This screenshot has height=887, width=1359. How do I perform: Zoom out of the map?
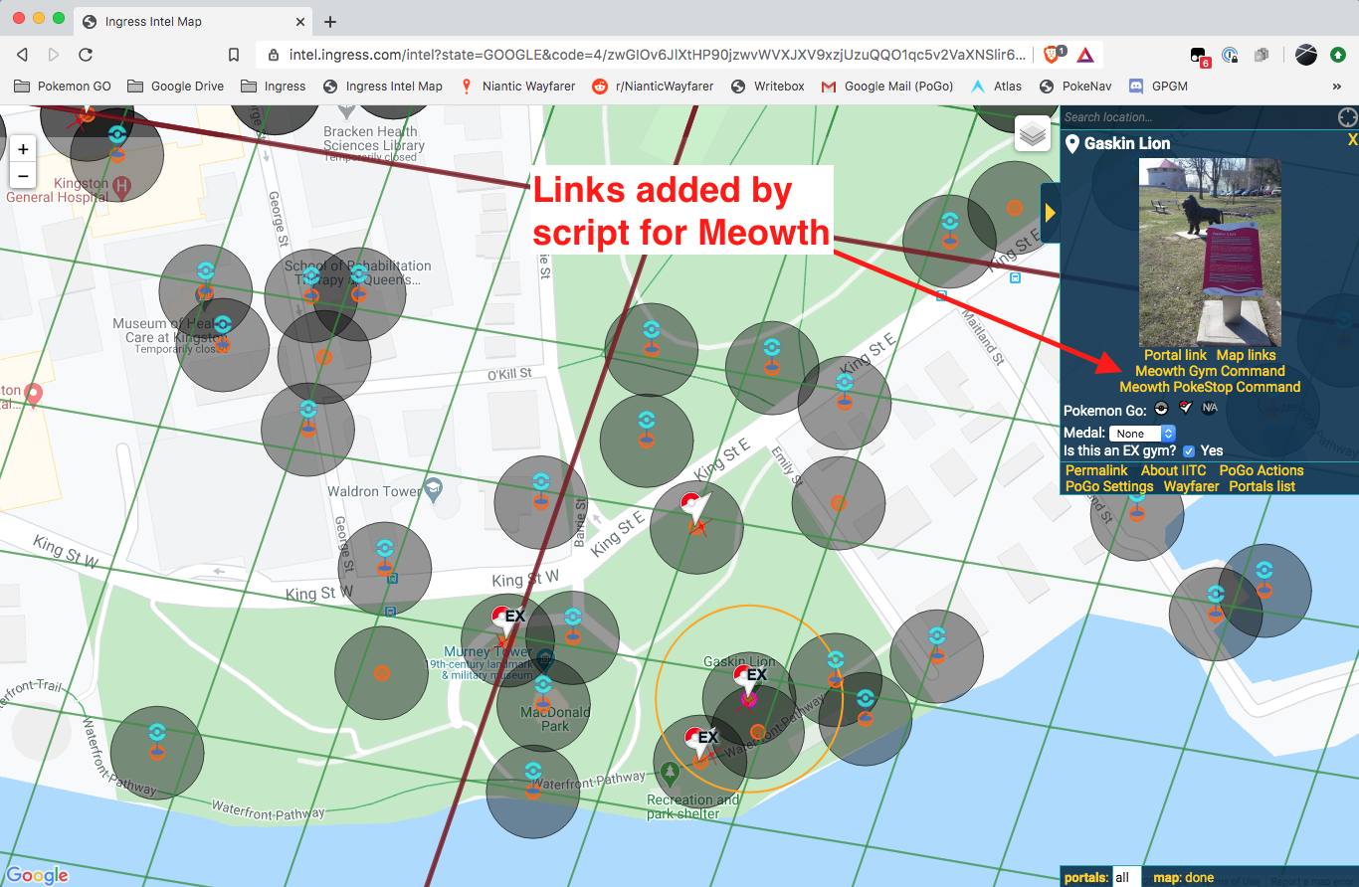click(x=24, y=175)
